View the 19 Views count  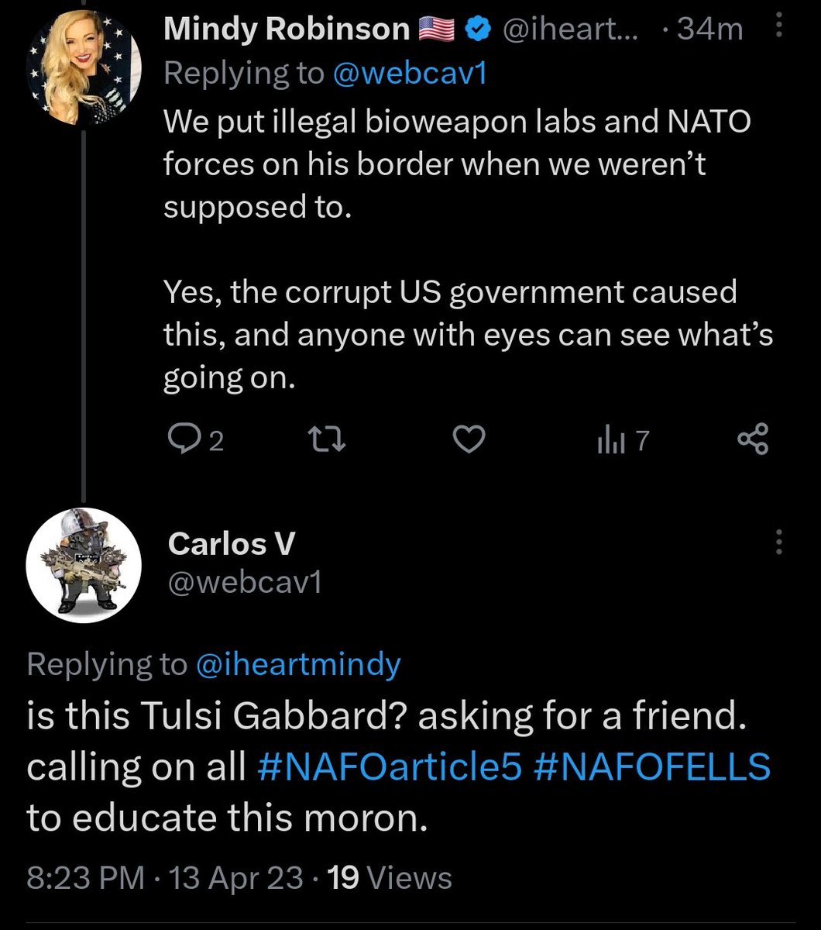pos(390,878)
